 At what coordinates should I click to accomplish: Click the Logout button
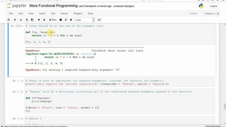point(213,6)
